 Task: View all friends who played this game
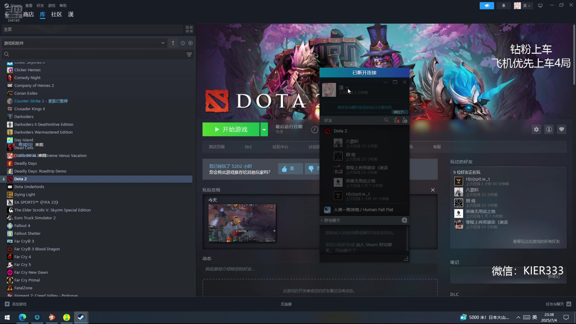pyautogui.click(x=536, y=241)
